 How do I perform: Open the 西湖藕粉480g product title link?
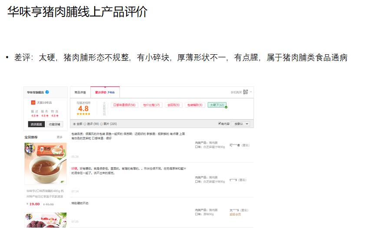[45, 194]
